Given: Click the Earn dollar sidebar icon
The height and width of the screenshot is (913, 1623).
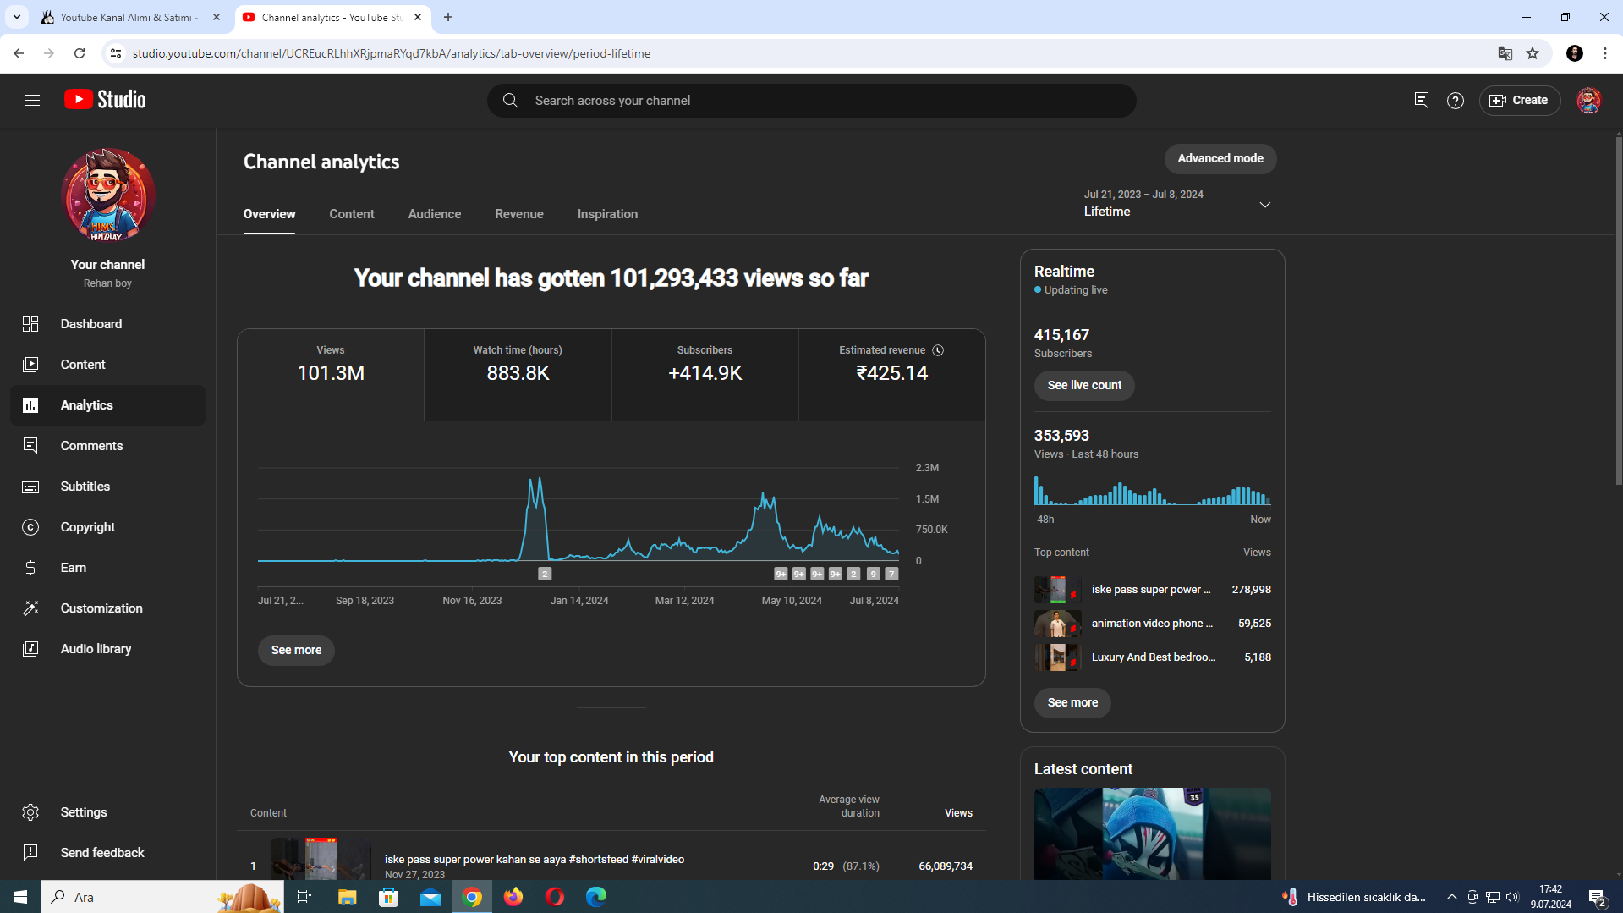Looking at the screenshot, I should click(30, 568).
